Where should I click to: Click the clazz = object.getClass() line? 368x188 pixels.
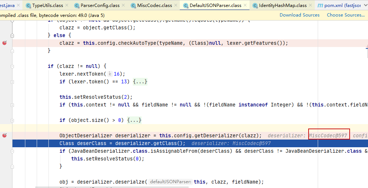[x=97, y=28]
